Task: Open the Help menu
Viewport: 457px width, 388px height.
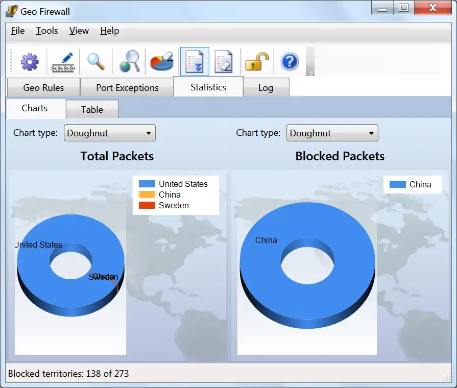Action: (110, 31)
